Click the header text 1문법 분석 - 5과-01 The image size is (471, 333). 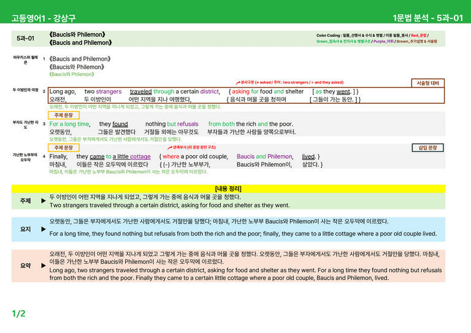point(427,18)
